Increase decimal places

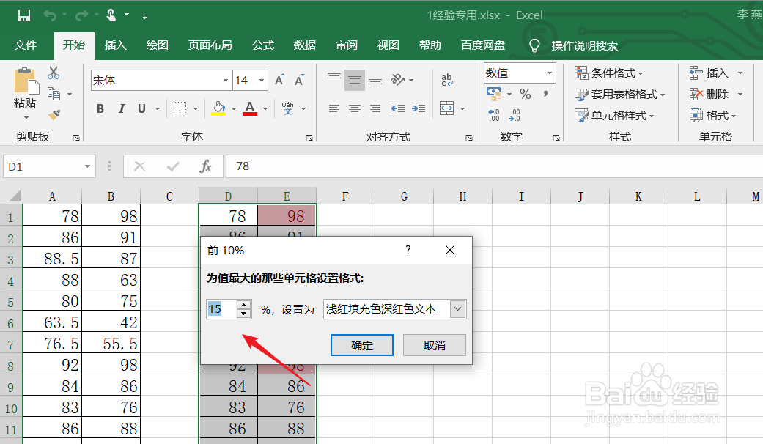[x=494, y=115]
